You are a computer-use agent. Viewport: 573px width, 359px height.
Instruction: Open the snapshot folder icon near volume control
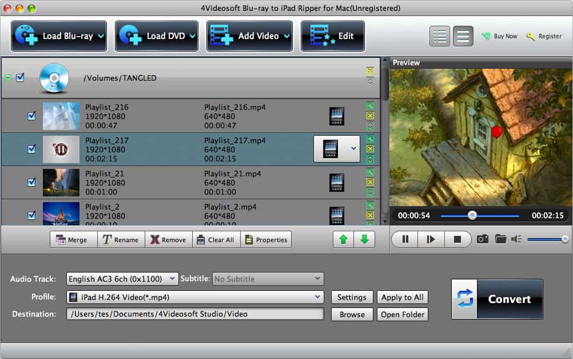502,239
